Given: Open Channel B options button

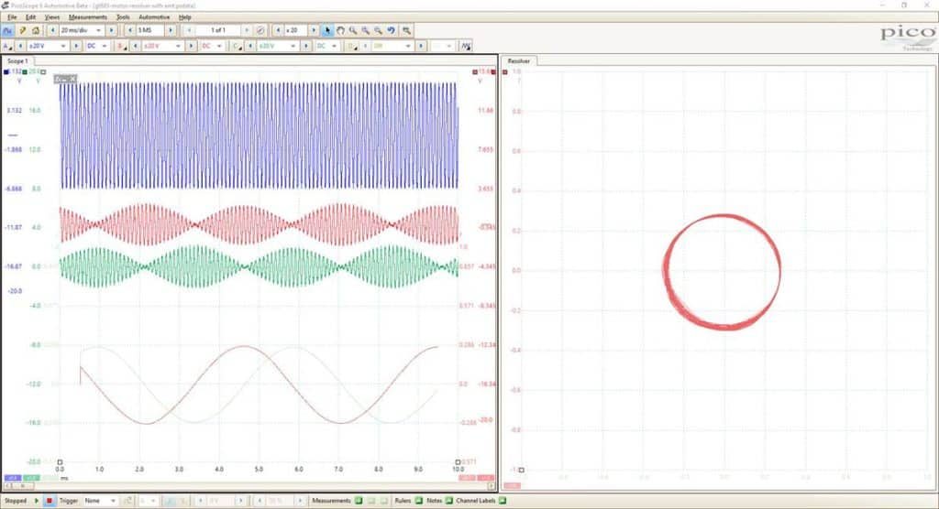Looking at the screenshot, I should (122, 46).
